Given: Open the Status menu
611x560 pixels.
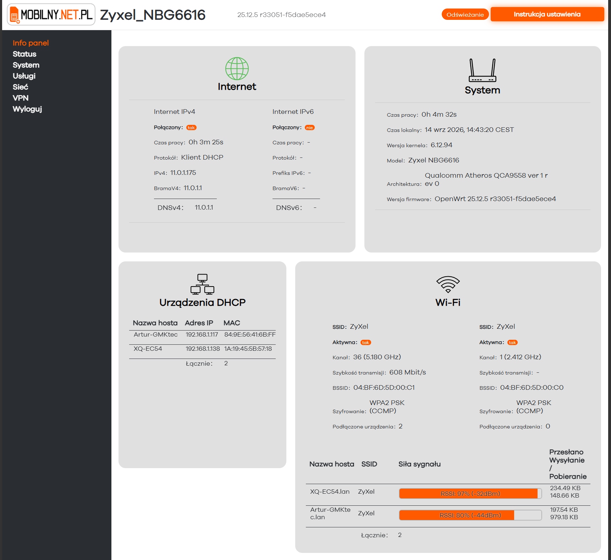Looking at the screenshot, I should pyautogui.click(x=24, y=54).
